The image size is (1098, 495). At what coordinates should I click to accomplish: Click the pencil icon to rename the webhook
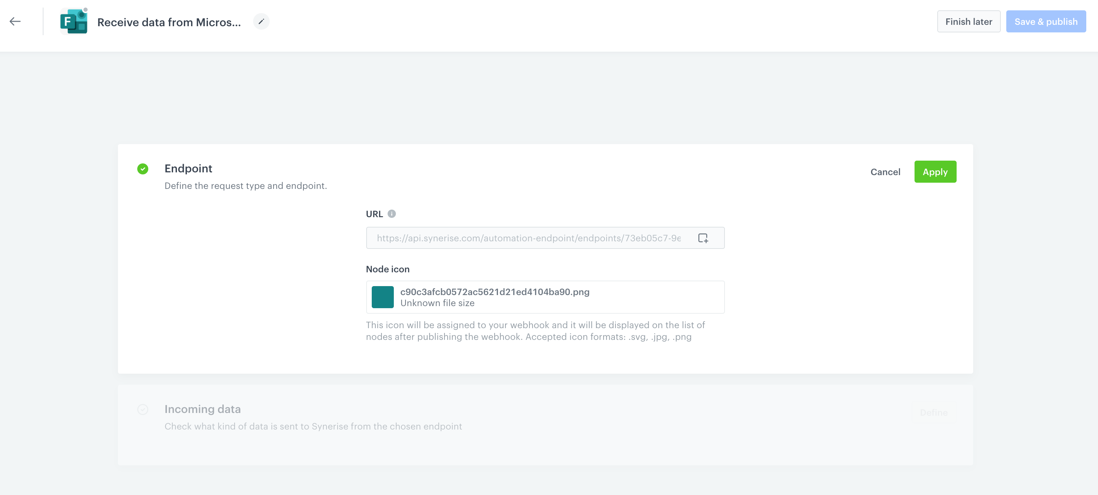click(261, 22)
